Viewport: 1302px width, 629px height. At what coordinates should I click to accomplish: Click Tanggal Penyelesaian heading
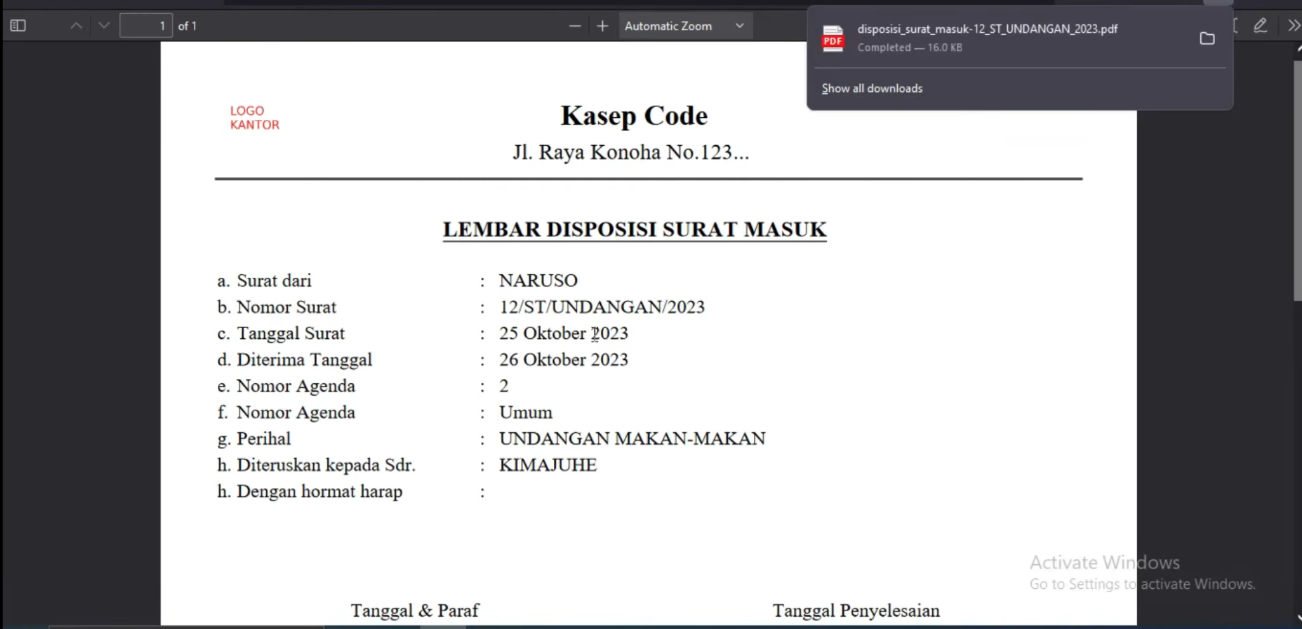pyautogui.click(x=856, y=611)
